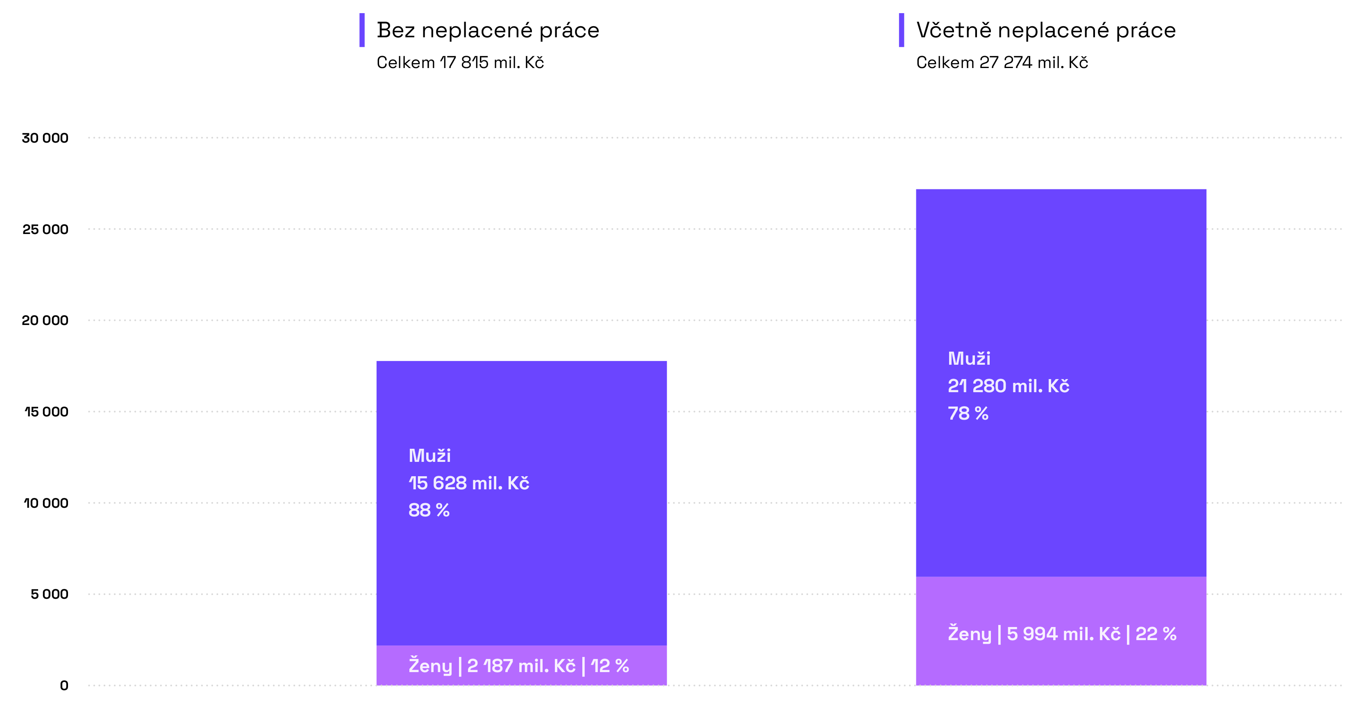
Task: Select the "78 %" percentage label
Action: (x=968, y=414)
